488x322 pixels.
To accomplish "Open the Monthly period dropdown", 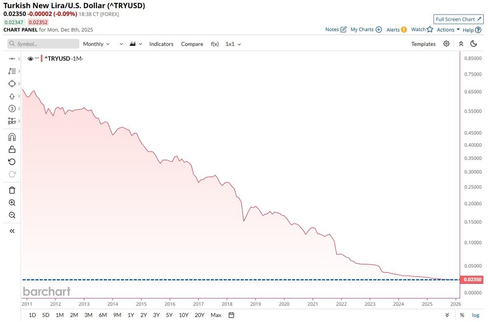I will (x=96, y=44).
